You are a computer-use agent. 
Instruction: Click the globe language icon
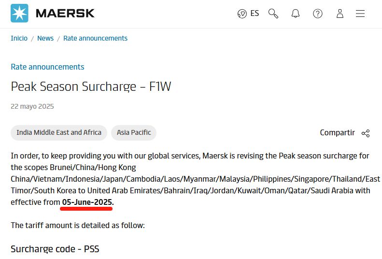(242, 14)
